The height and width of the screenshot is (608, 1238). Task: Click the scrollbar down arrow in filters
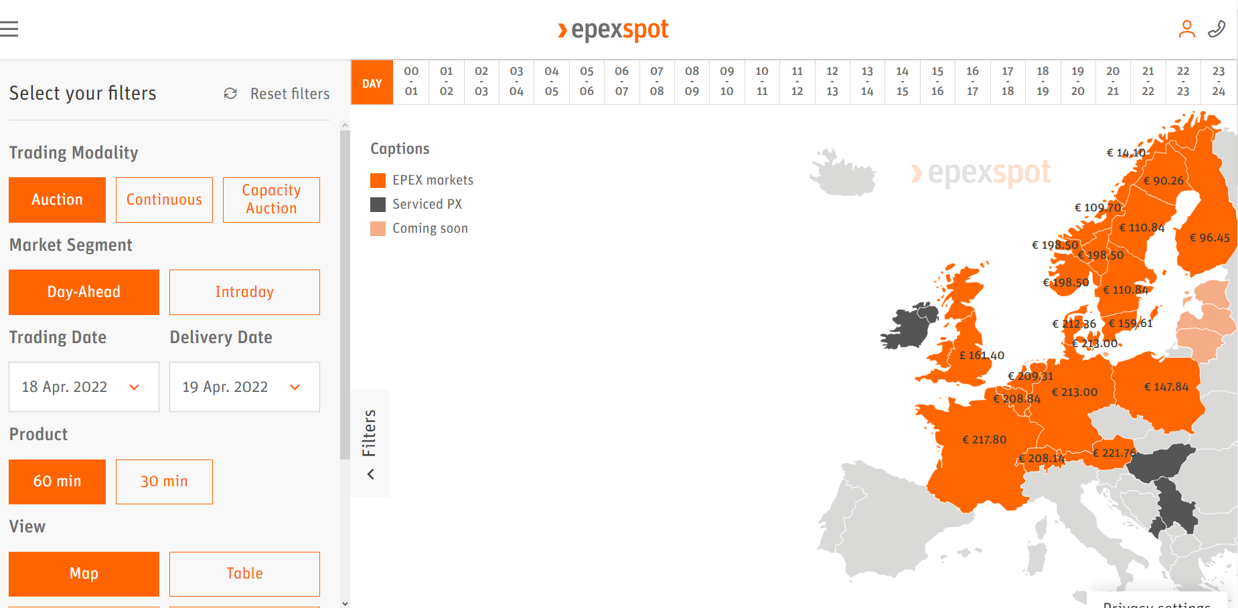pyautogui.click(x=345, y=603)
